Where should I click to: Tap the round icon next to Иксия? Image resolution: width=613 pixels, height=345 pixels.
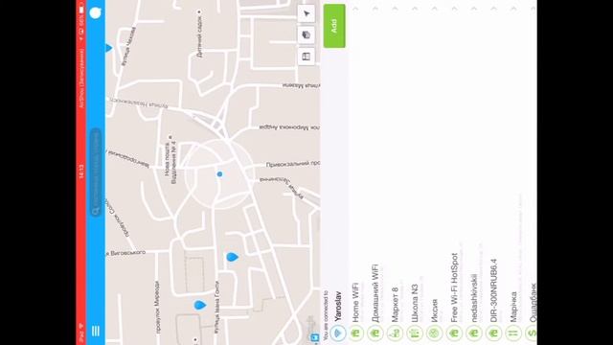coord(434,333)
